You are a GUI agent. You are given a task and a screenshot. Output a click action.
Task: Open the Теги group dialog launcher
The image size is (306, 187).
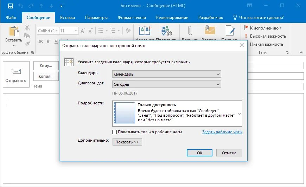point(287,53)
